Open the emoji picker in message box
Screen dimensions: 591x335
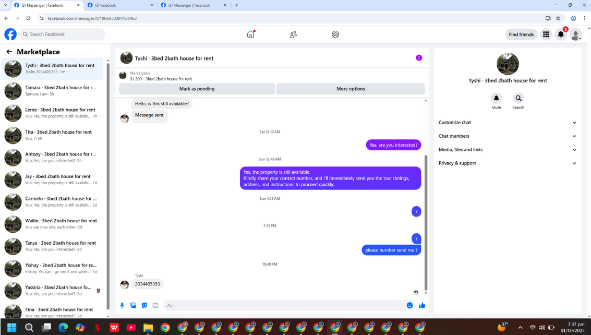click(409, 306)
